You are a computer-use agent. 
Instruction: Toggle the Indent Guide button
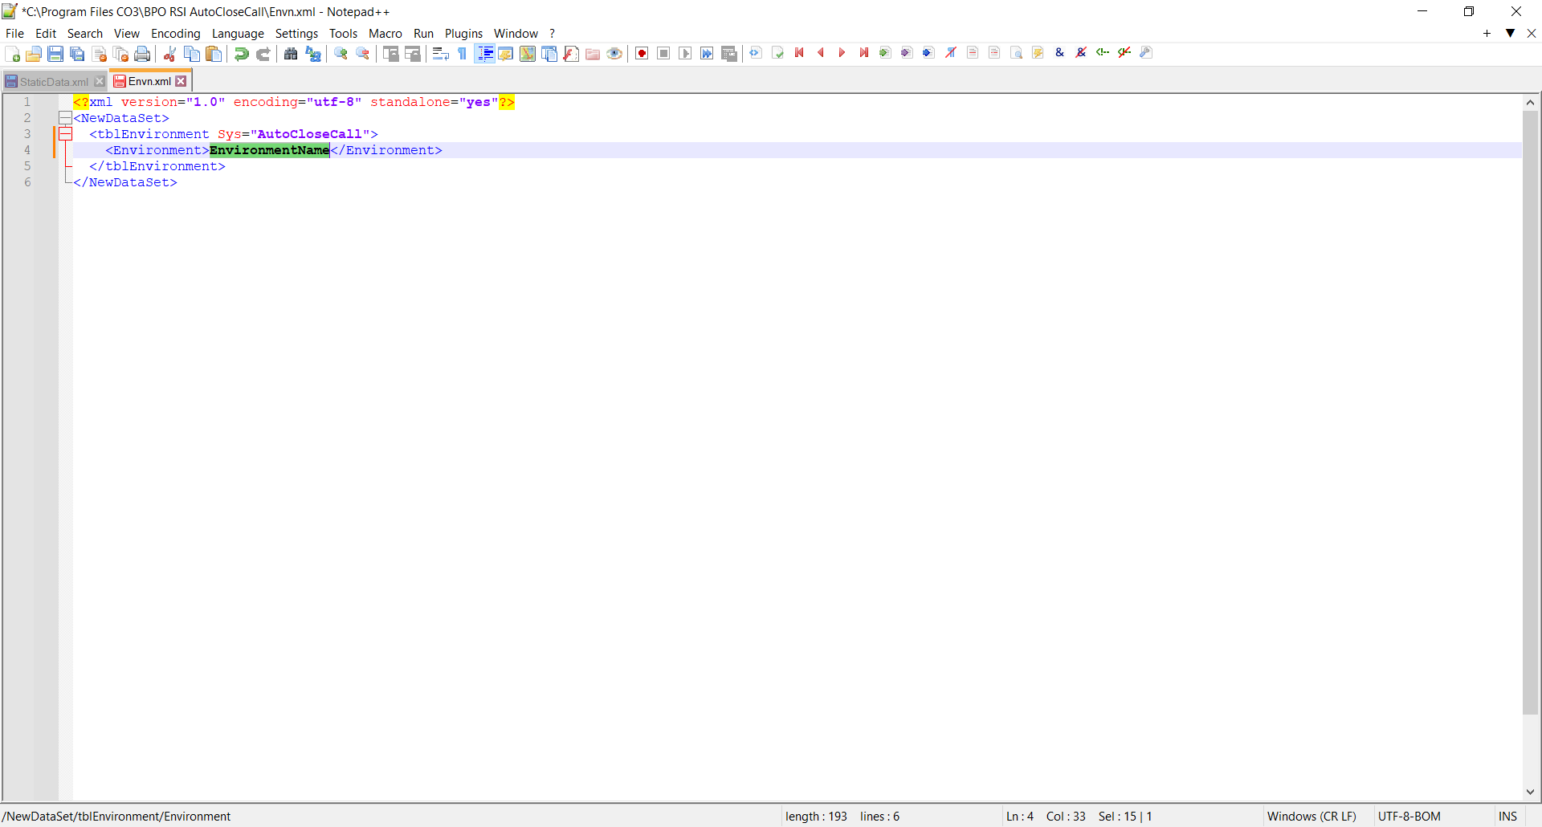[x=485, y=54]
